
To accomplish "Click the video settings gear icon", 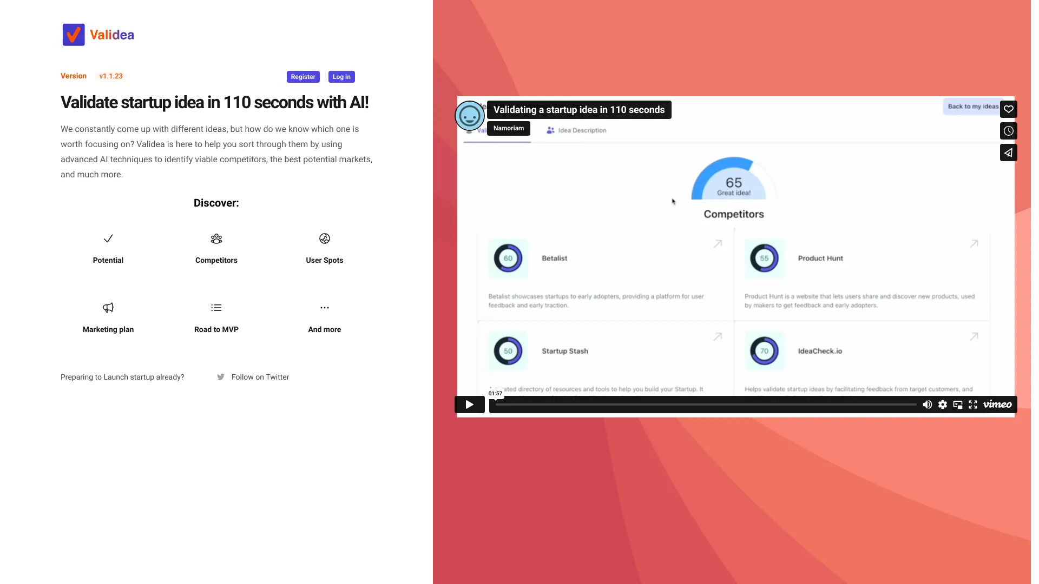I will tap(942, 404).
